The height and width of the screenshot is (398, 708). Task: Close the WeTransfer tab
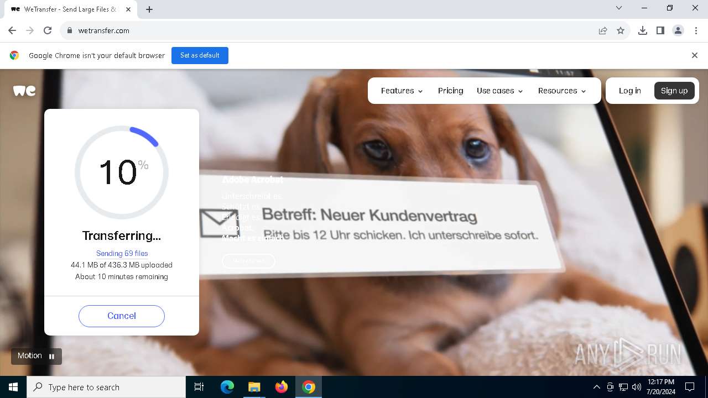coord(128,9)
